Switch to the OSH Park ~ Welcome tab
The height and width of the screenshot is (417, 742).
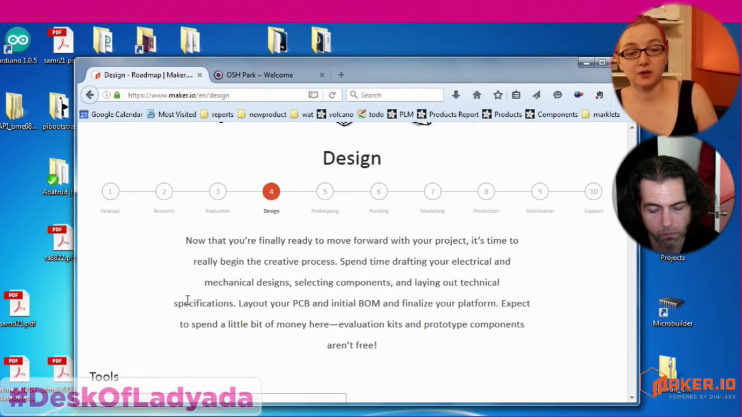click(x=260, y=75)
